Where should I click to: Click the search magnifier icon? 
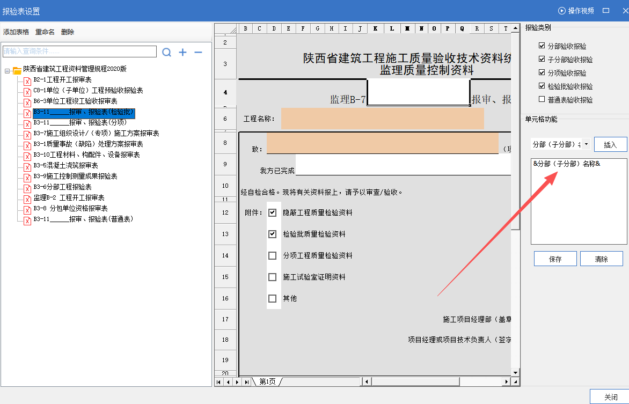pyautogui.click(x=167, y=52)
